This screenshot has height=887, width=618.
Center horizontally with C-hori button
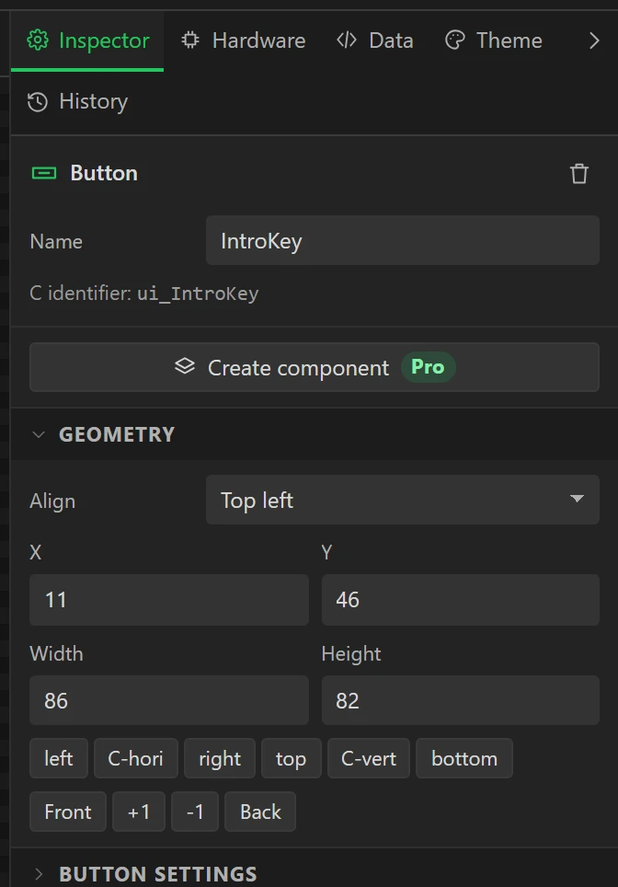(136, 758)
